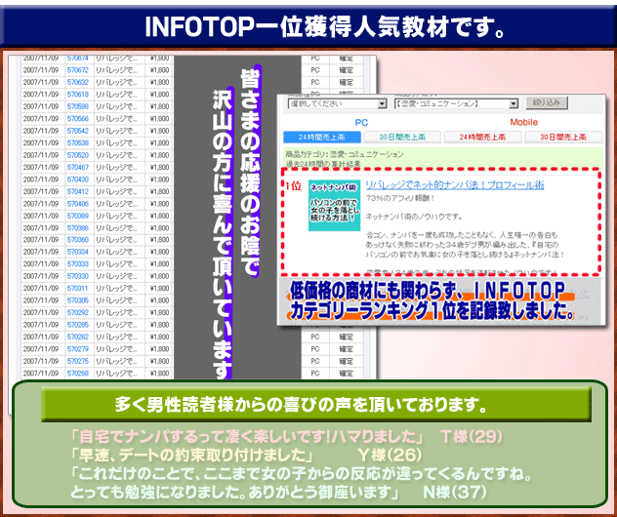Click the 多く男性読者様からの喜びの声 green banner
The height and width of the screenshot is (517, 617).
(316, 405)
